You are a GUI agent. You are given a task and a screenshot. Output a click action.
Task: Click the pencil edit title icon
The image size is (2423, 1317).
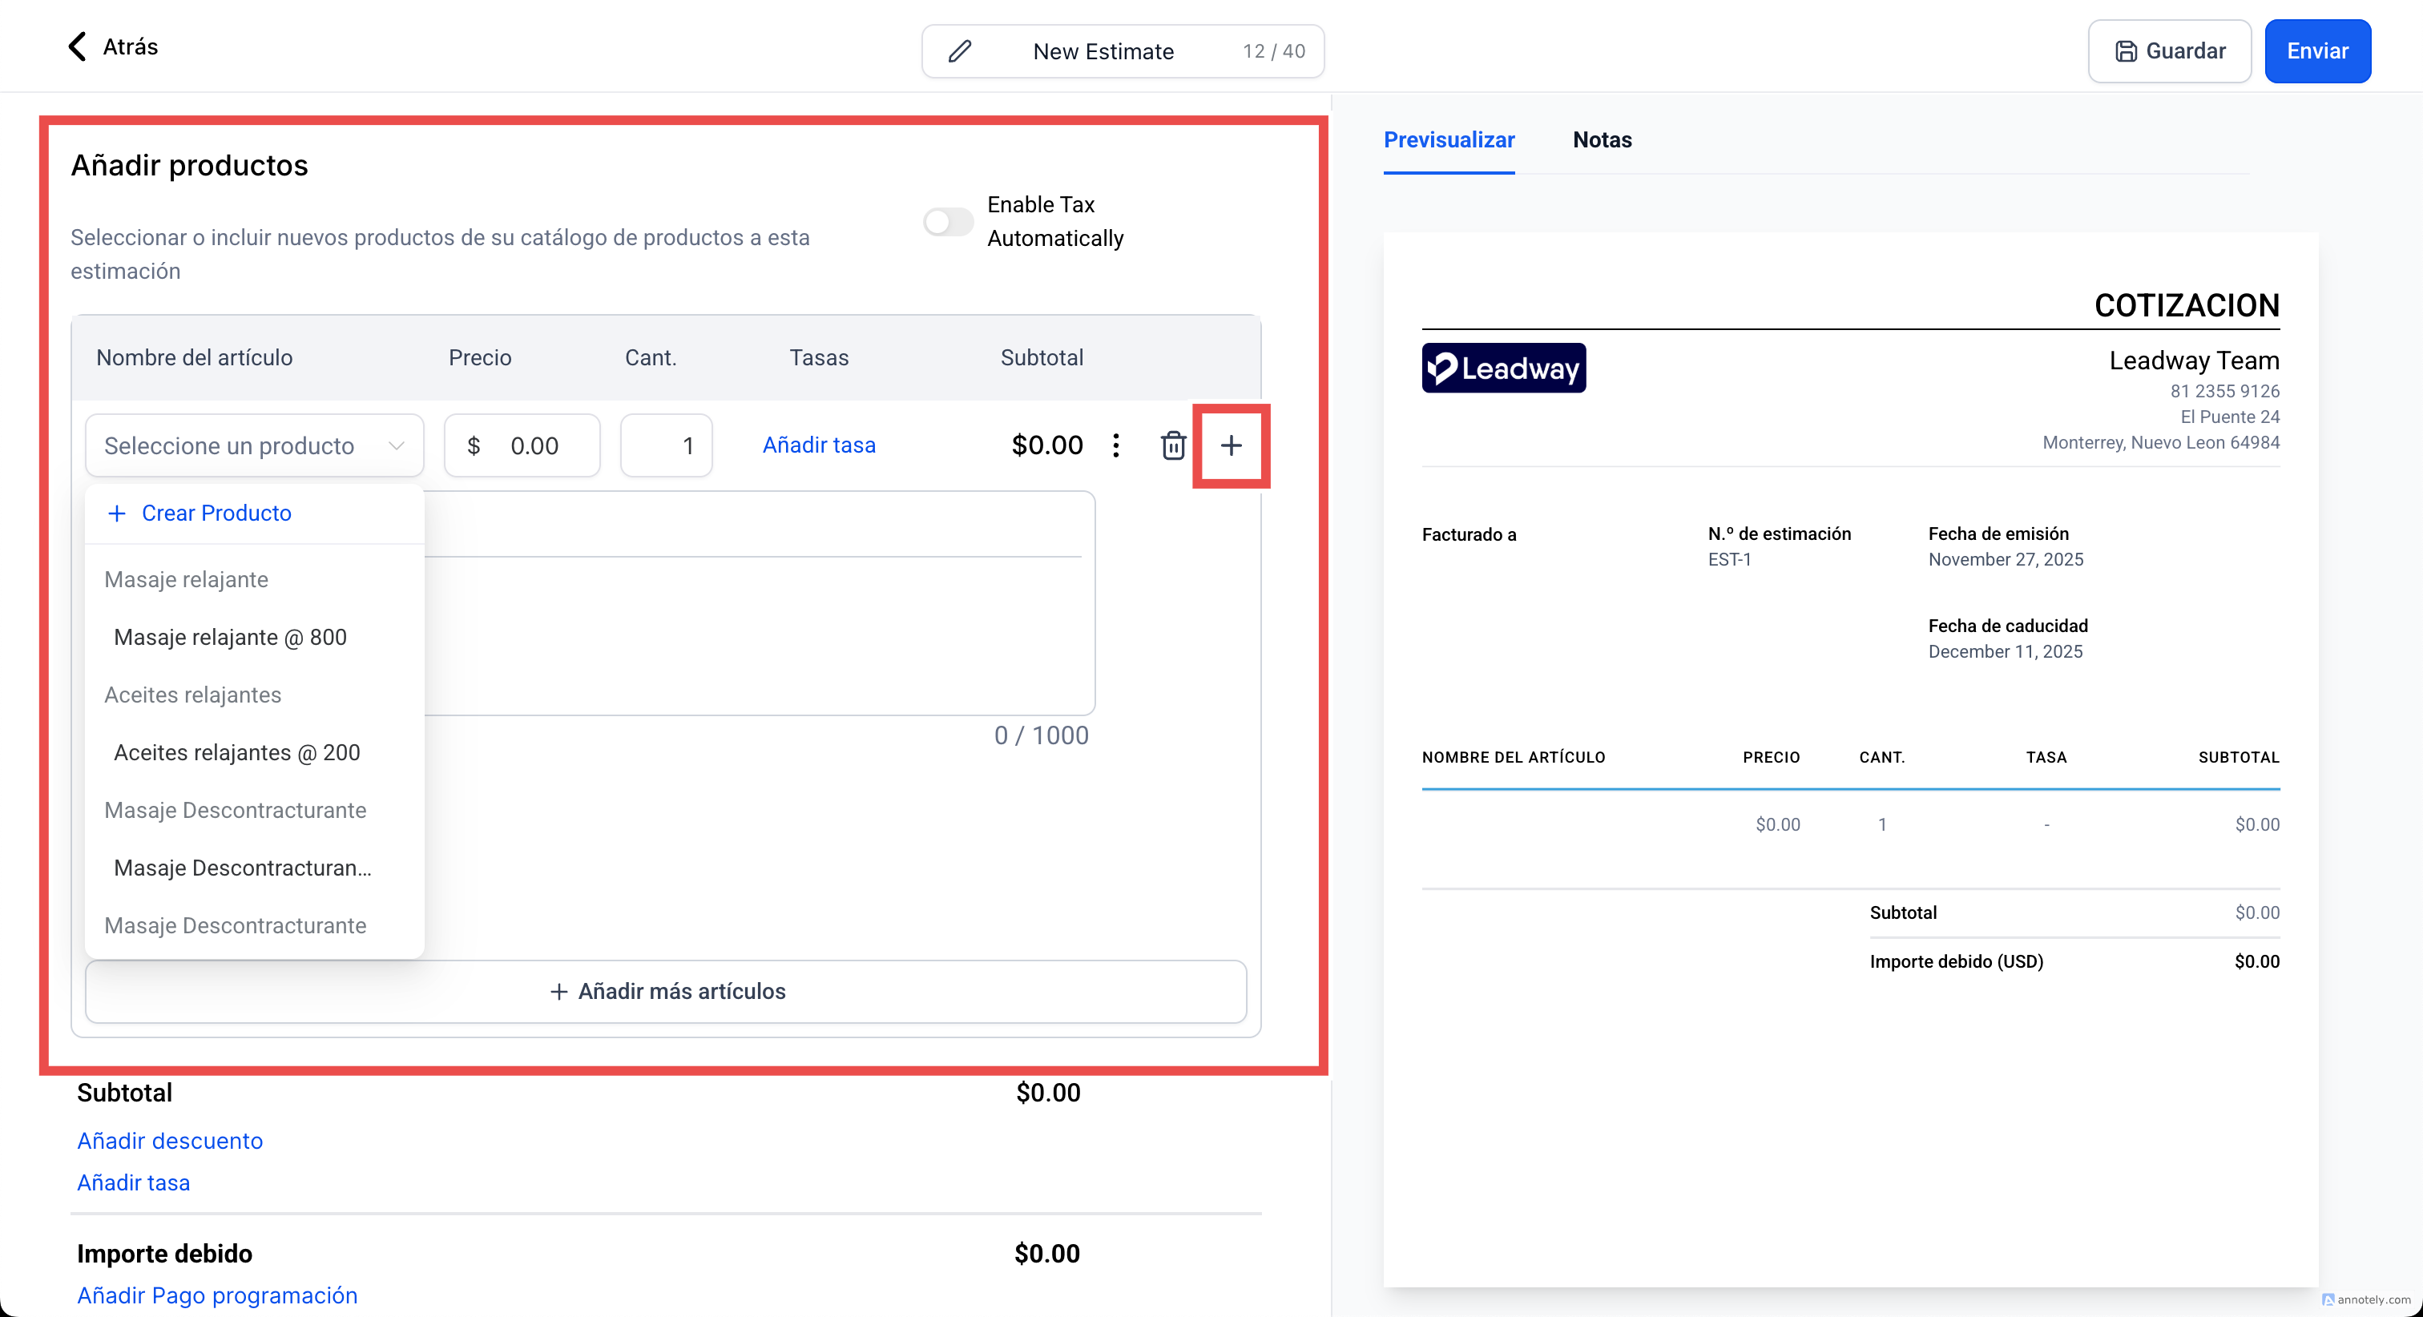click(959, 52)
